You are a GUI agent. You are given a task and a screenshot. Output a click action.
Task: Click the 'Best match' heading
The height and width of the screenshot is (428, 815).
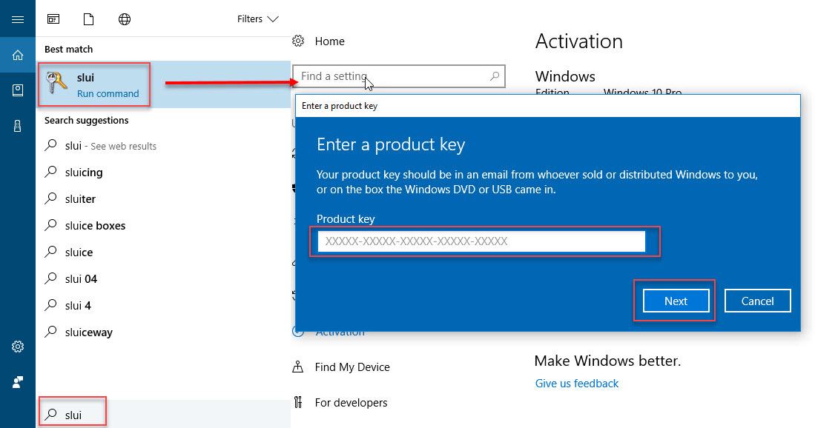pyautogui.click(x=69, y=50)
